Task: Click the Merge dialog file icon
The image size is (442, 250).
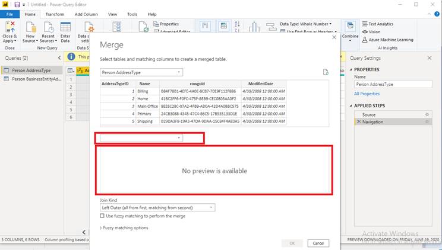Action: tap(326, 72)
